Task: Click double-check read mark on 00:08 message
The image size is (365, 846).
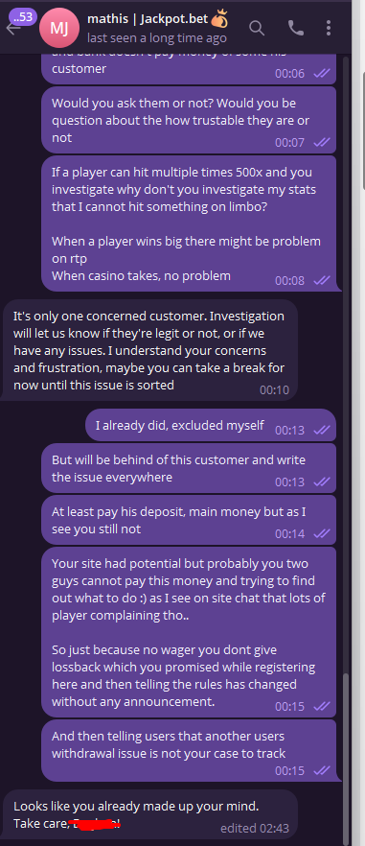Action: coord(322,280)
